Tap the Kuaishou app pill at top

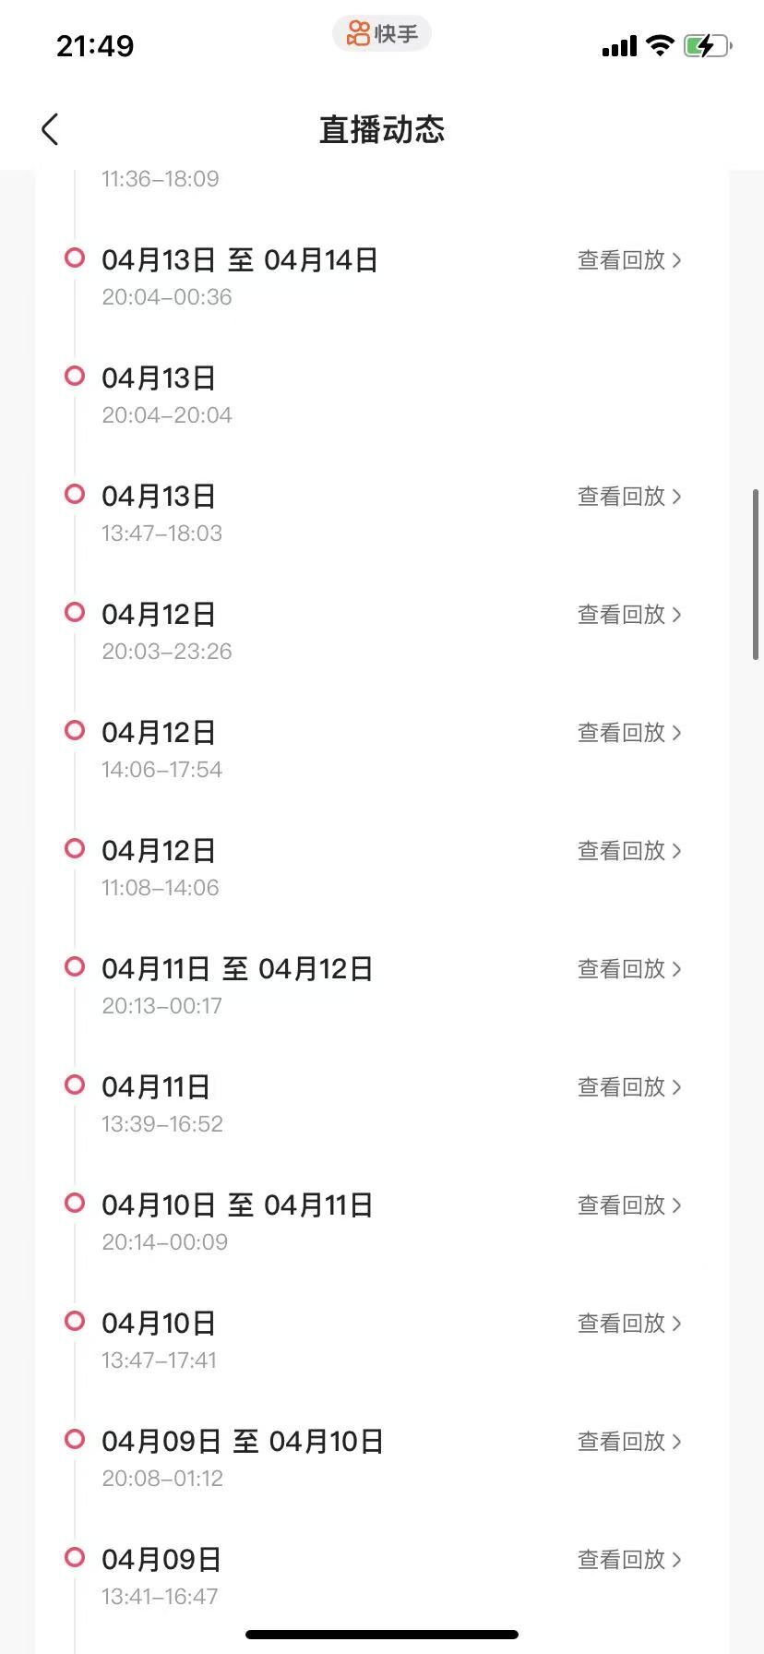click(382, 34)
